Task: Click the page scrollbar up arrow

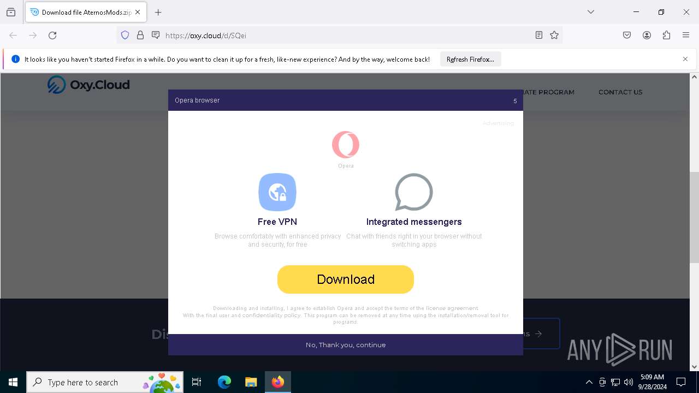Action: pyautogui.click(x=694, y=77)
